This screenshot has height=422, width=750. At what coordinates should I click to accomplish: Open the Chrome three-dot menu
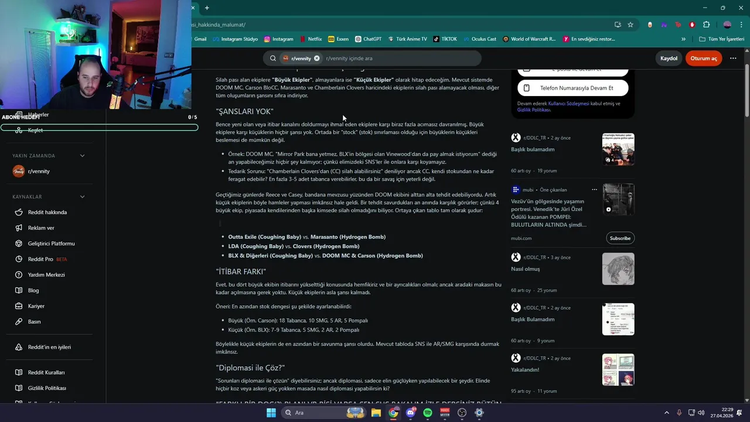(x=742, y=25)
